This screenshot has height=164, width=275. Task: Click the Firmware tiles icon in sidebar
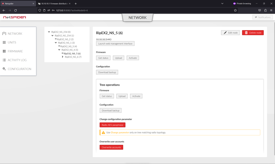click(4, 51)
